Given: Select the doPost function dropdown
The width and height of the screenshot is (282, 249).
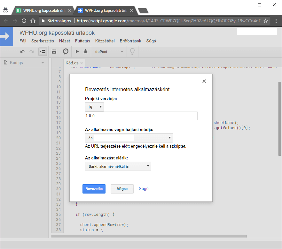Looking at the screenshot, I should 109,52.
